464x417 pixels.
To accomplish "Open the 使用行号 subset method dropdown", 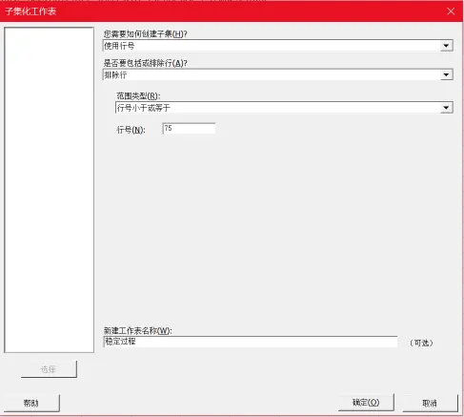I will [x=278, y=46].
